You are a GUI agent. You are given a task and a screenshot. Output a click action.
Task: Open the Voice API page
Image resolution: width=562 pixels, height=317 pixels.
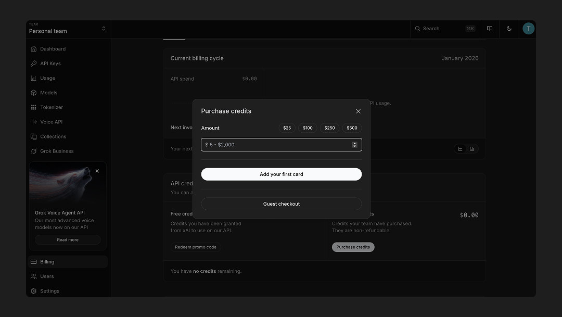coord(67,122)
